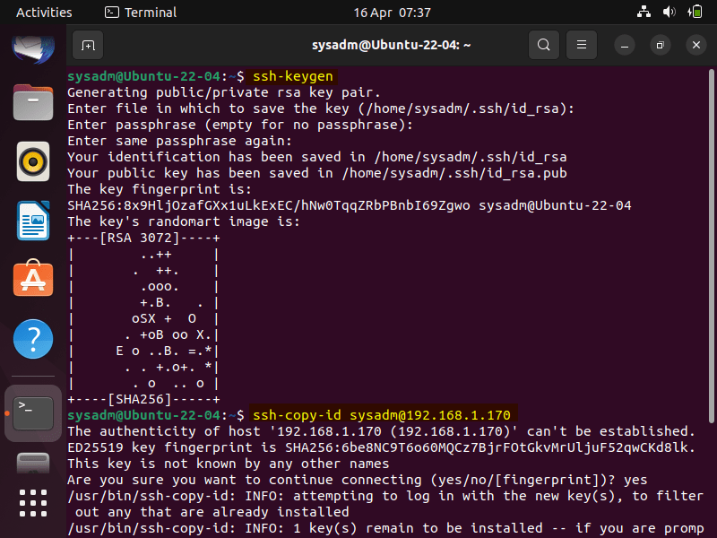
Task: Open Ubuntu Software from the dock
Action: [x=33, y=280]
